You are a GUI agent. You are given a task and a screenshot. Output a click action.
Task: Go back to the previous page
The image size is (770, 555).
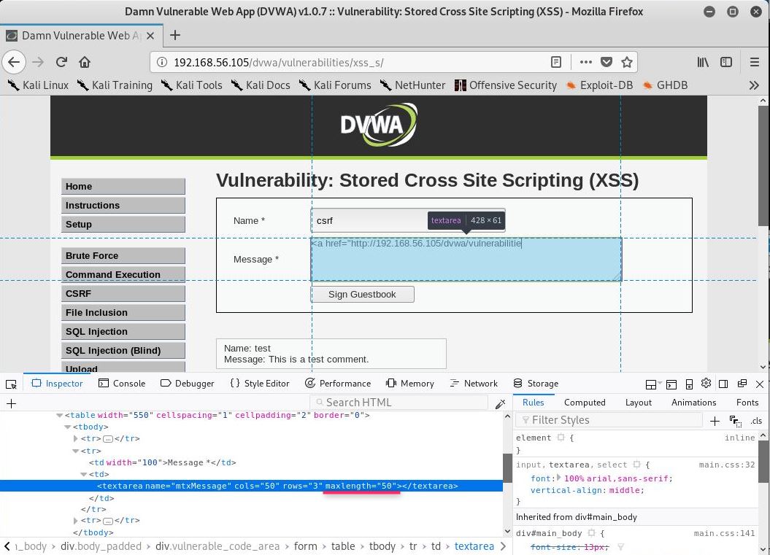tap(14, 62)
